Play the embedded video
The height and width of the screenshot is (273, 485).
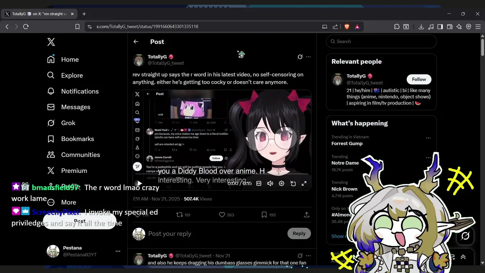tap(139, 184)
